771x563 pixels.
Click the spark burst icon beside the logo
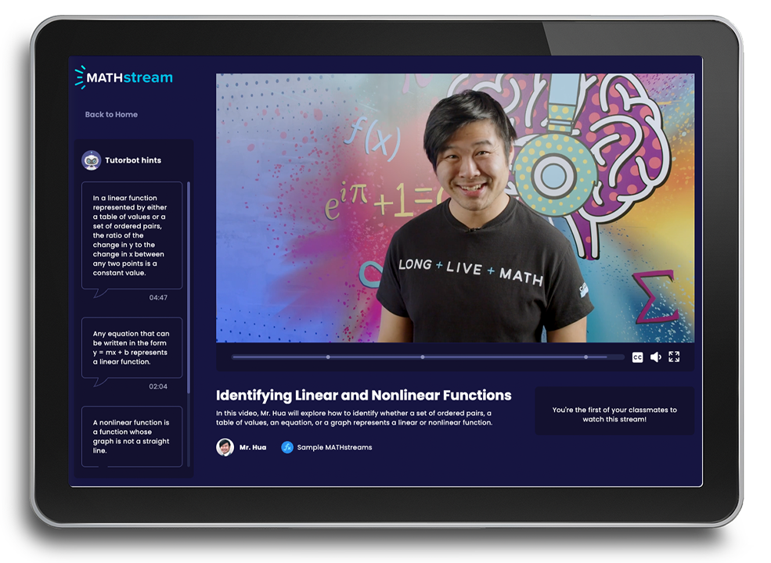[x=78, y=78]
